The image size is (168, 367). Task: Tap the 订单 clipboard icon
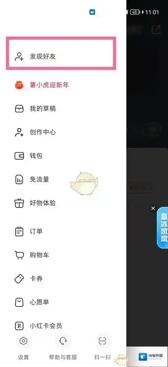click(x=19, y=231)
